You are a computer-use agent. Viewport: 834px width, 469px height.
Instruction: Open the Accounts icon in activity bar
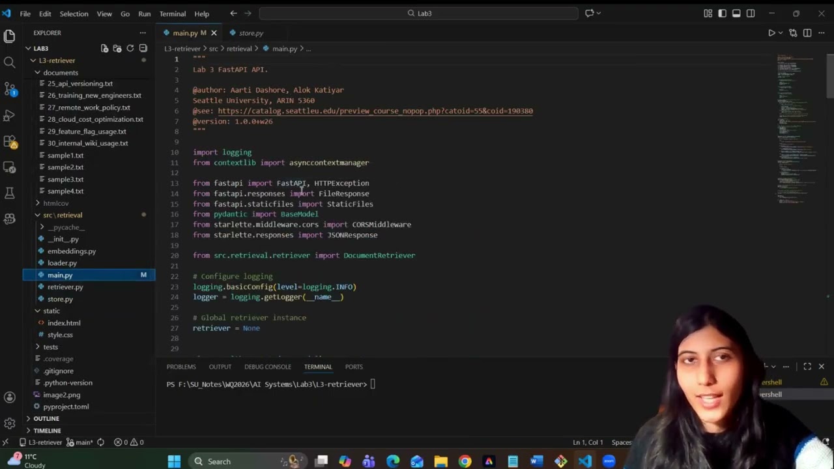[x=9, y=397]
